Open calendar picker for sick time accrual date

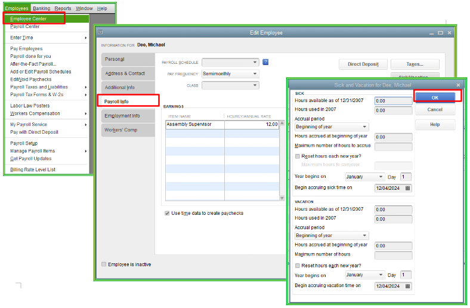(407, 188)
